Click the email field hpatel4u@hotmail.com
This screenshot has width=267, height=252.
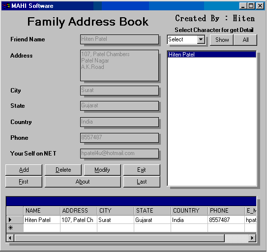119,154
